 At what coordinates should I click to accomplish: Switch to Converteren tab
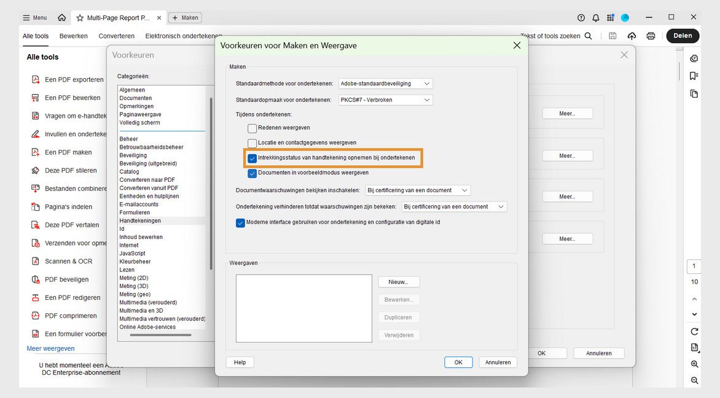coord(116,36)
